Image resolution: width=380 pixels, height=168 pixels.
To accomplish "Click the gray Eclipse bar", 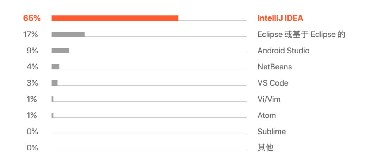I will [68, 34].
